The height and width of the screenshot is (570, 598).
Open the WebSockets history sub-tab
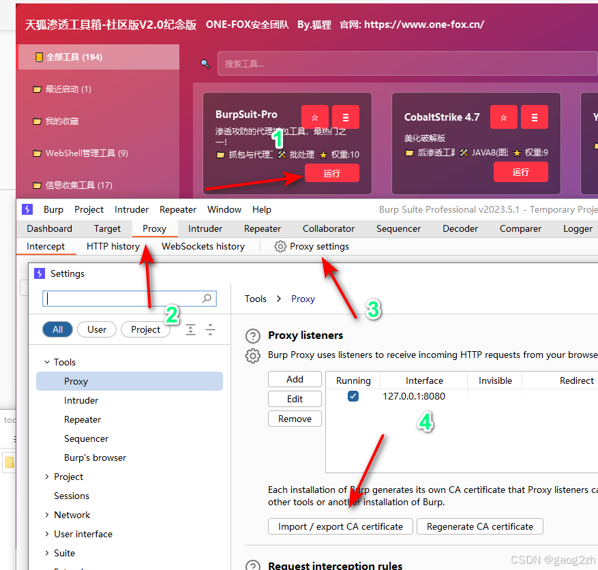pyautogui.click(x=203, y=246)
